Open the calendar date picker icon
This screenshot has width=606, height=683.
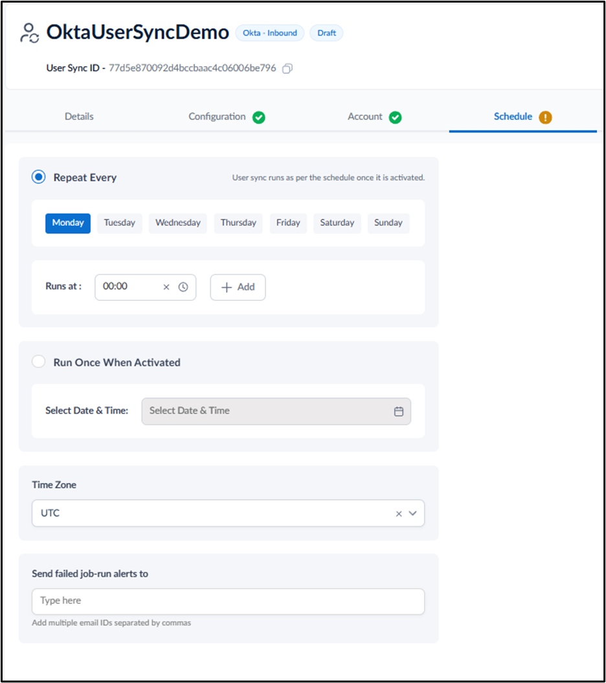pyautogui.click(x=399, y=411)
